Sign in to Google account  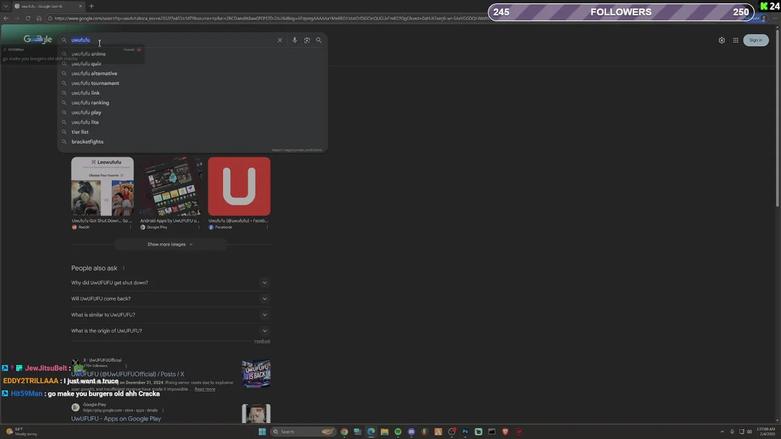click(756, 40)
